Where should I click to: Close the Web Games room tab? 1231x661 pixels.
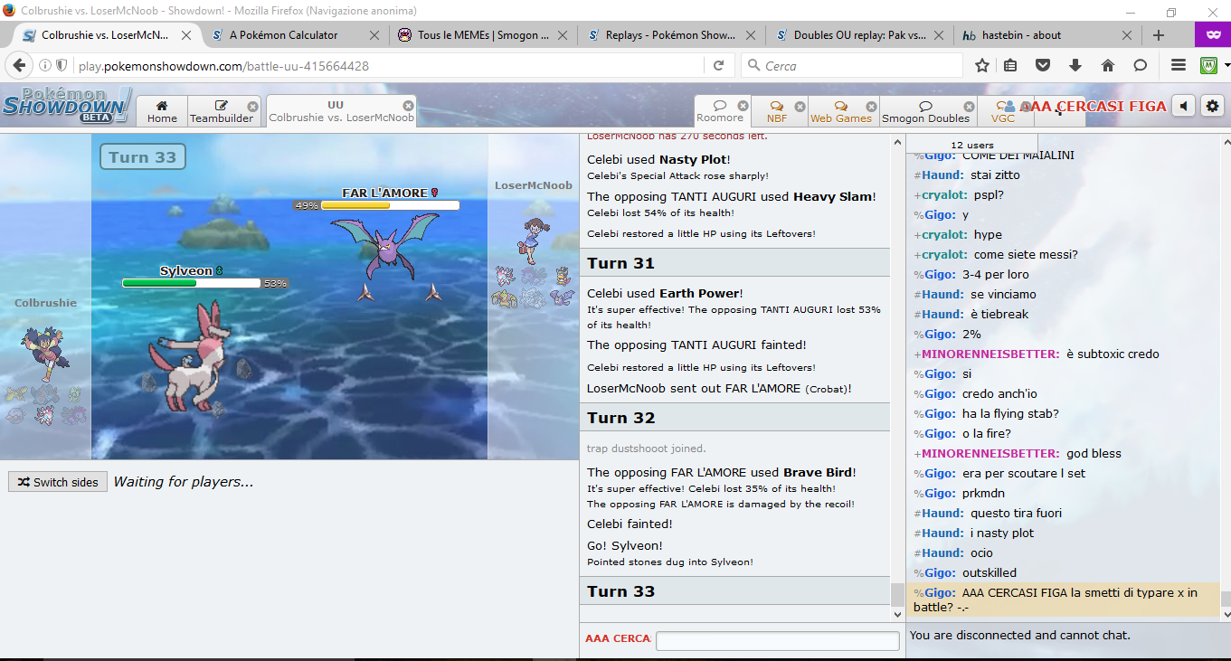870,106
